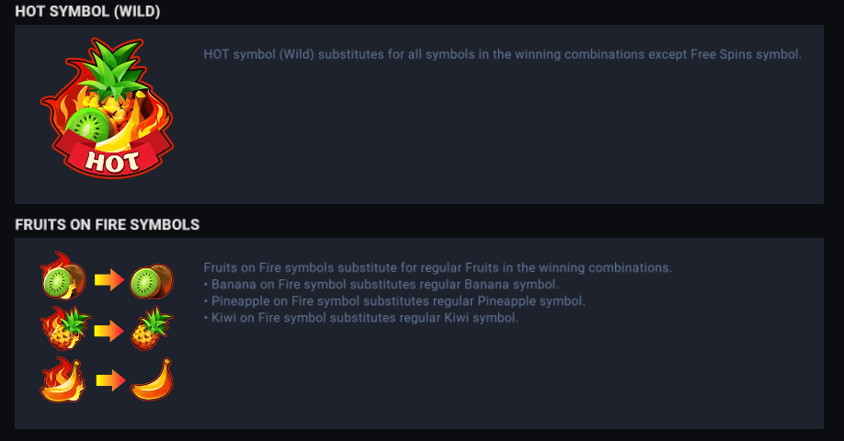Click the Pineapple on Fire symbol
Viewport: 844px width, 441px height.
[x=65, y=330]
